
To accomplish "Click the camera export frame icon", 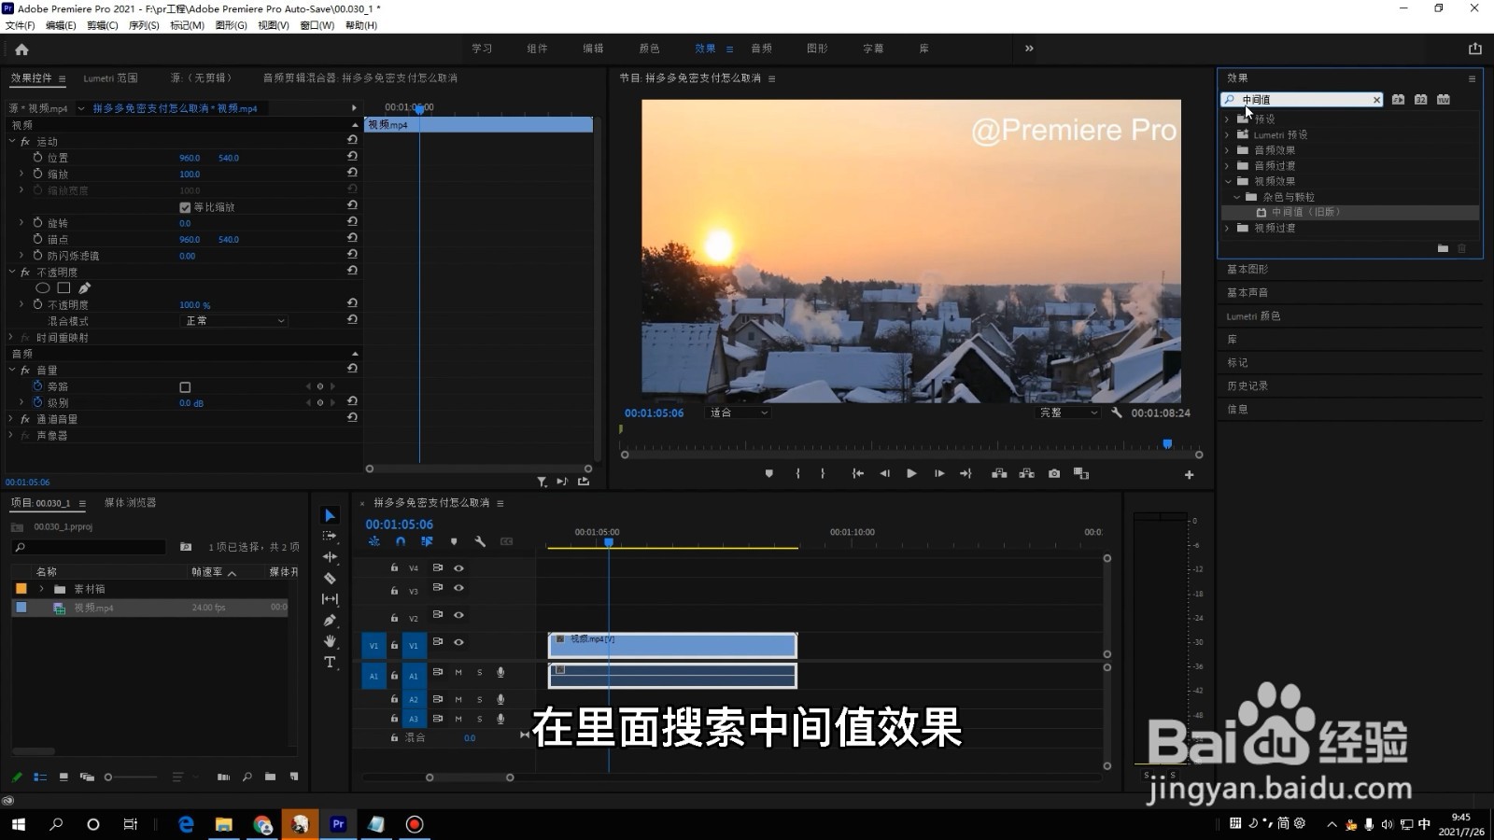I will coord(1053,473).
